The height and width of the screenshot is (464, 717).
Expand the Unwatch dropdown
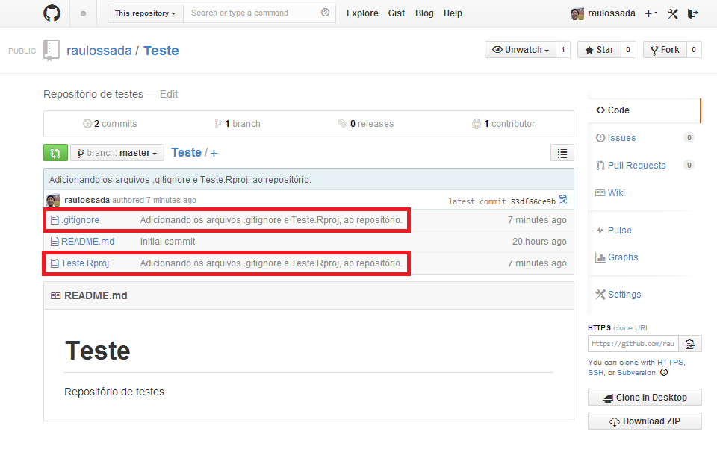(521, 50)
